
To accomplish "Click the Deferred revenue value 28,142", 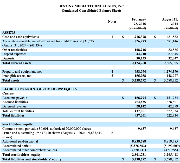I will point(140,106).
